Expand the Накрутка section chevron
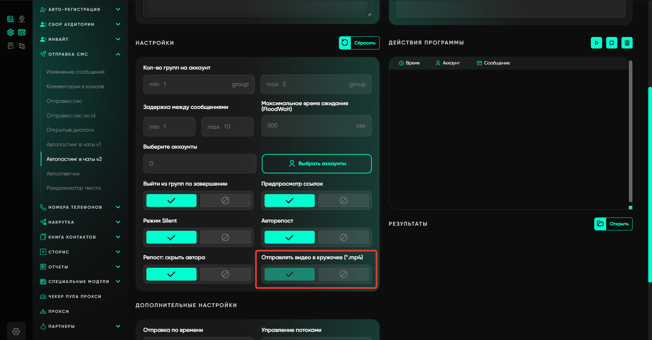Image resolution: width=652 pixels, height=340 pixels. click(x=118, y=222)
